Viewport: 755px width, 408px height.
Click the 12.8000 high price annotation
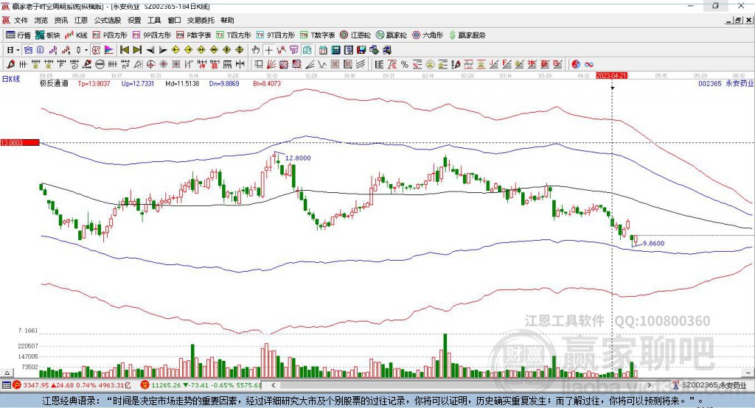pos(298,158)
